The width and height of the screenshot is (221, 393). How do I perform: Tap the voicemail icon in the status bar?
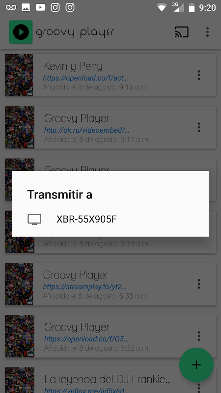(11, 7)
